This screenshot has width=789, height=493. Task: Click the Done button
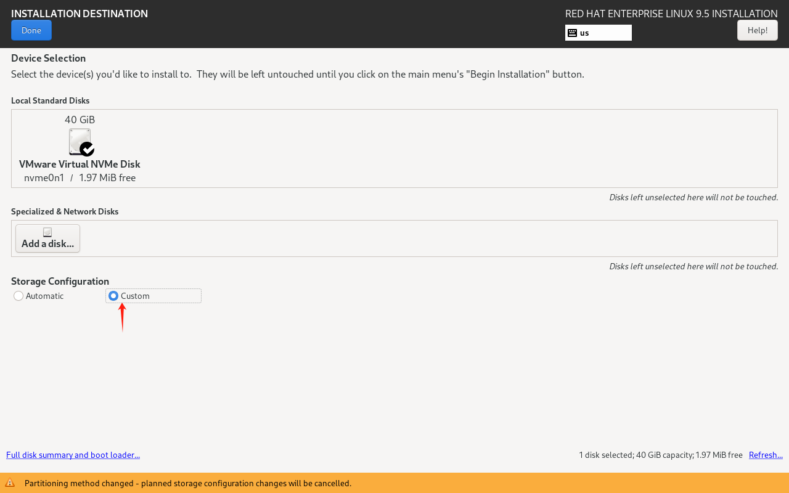(31, 30)
